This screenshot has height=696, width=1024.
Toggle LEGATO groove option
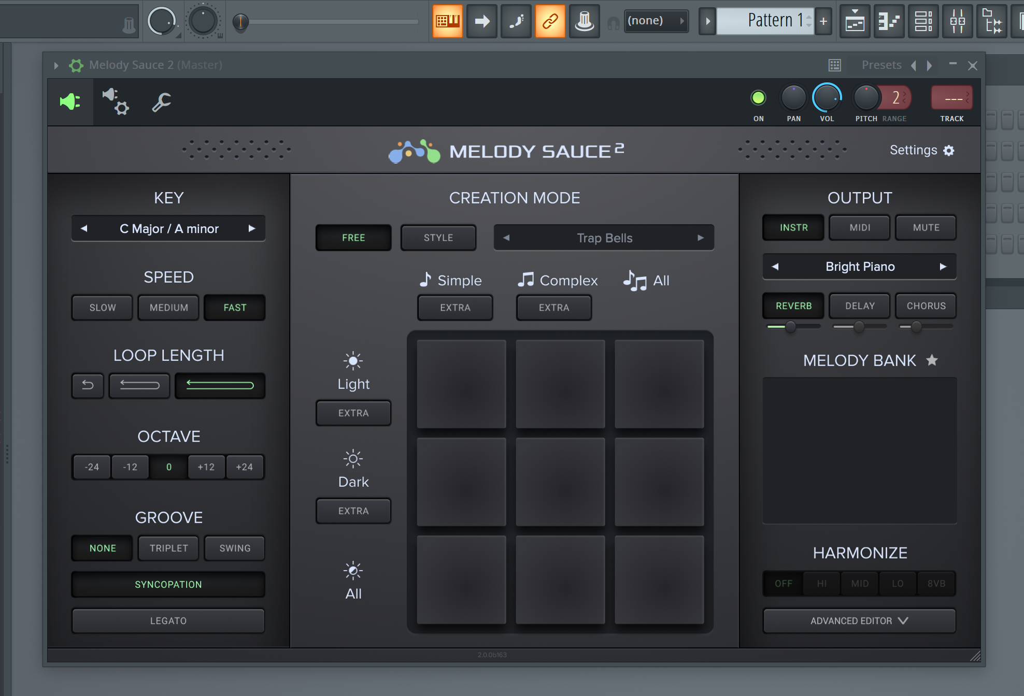click(168, 620)
